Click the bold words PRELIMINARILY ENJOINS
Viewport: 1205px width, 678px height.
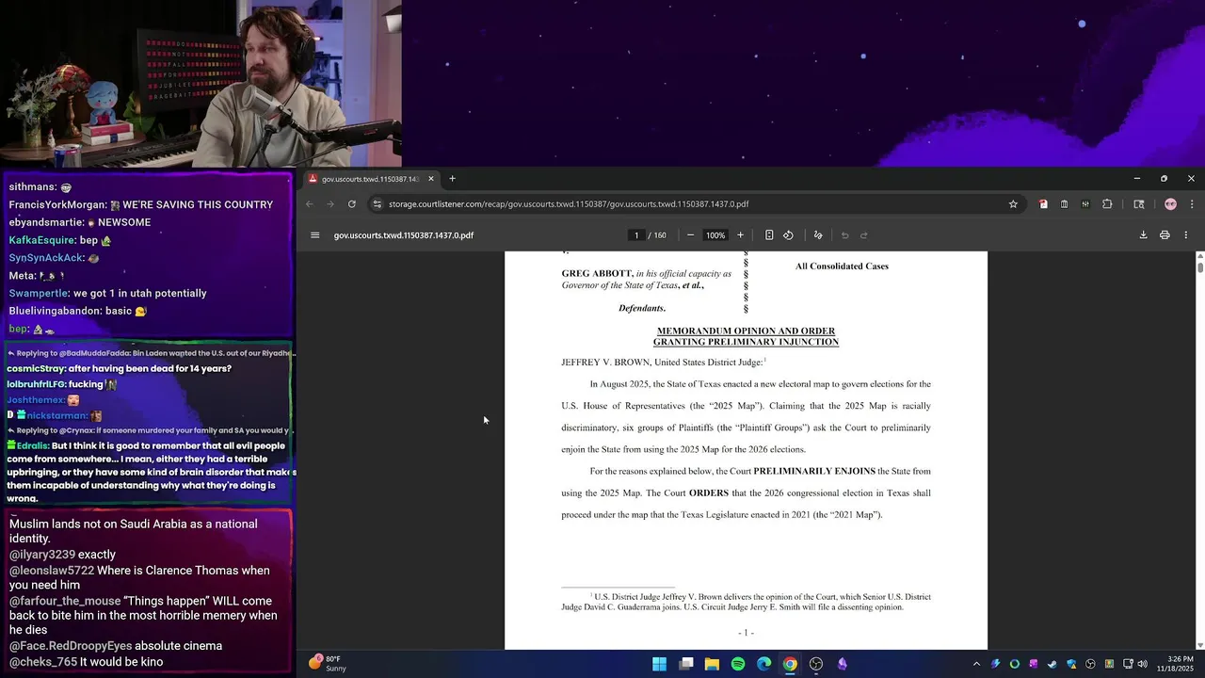[814, 471]
